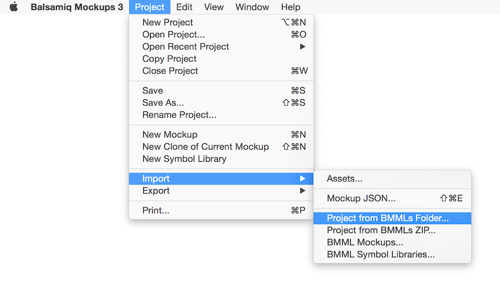This screenshot has height=283, width=500.
Task: Create a New Mockup
Action: [x=170, y=134]
